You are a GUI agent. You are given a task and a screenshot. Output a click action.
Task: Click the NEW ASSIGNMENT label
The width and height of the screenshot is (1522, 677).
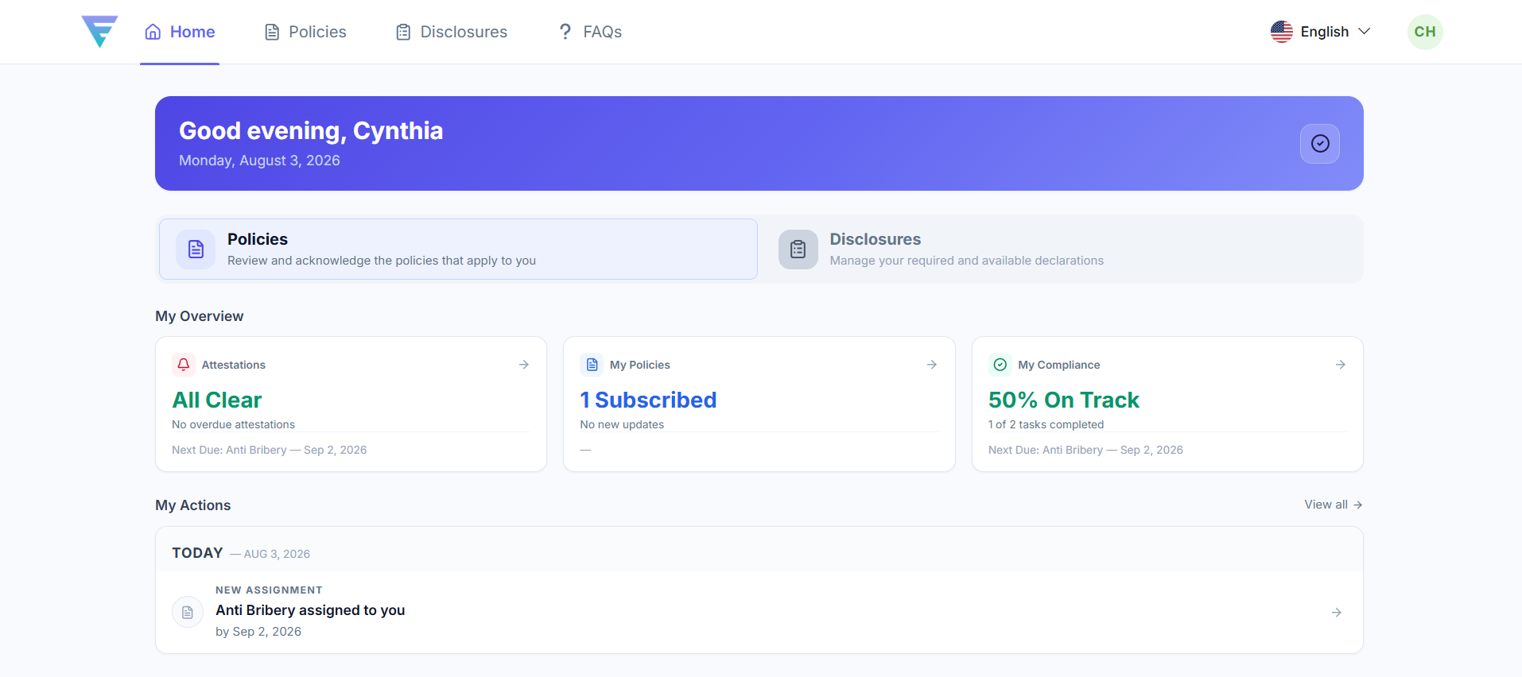(269, 590)
